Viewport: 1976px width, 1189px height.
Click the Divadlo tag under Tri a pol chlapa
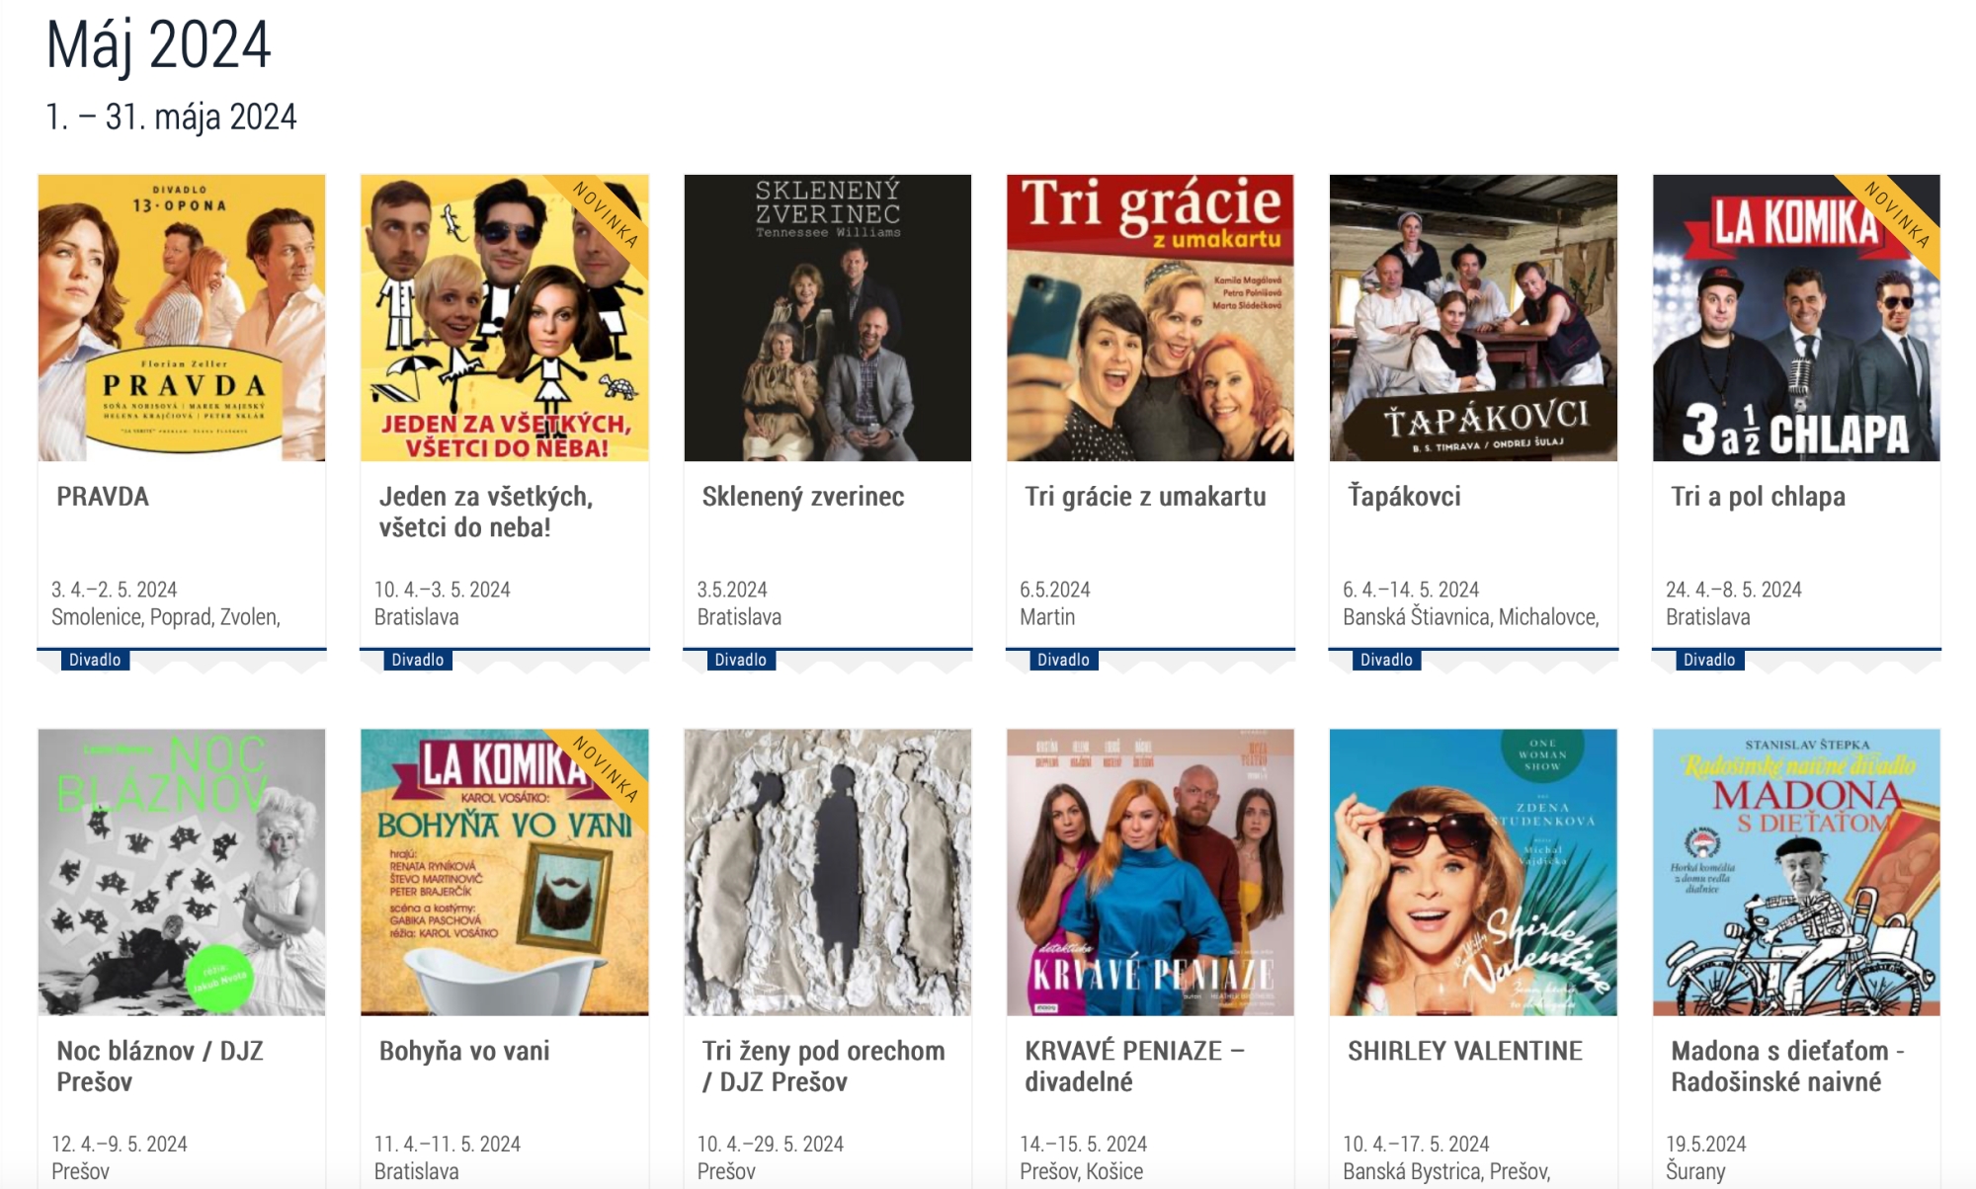1709,660
